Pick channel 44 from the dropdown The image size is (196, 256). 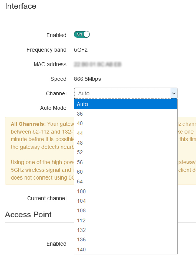point(126,133)
